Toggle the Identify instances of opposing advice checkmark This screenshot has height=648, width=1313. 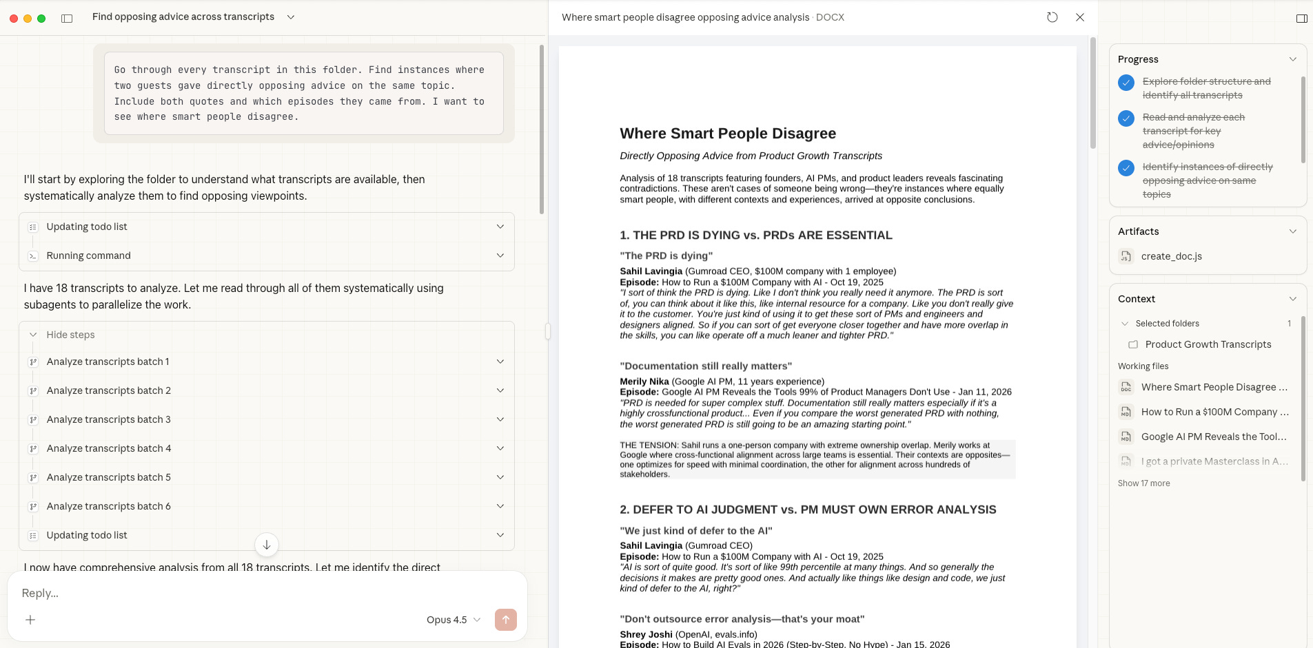pyautogui.click(x=1126, y=168)
